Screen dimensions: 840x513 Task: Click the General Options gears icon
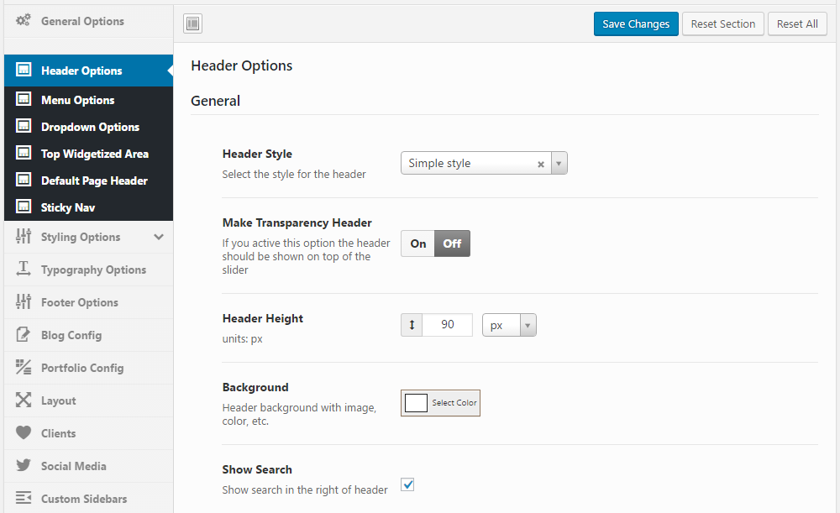[24, 21]
